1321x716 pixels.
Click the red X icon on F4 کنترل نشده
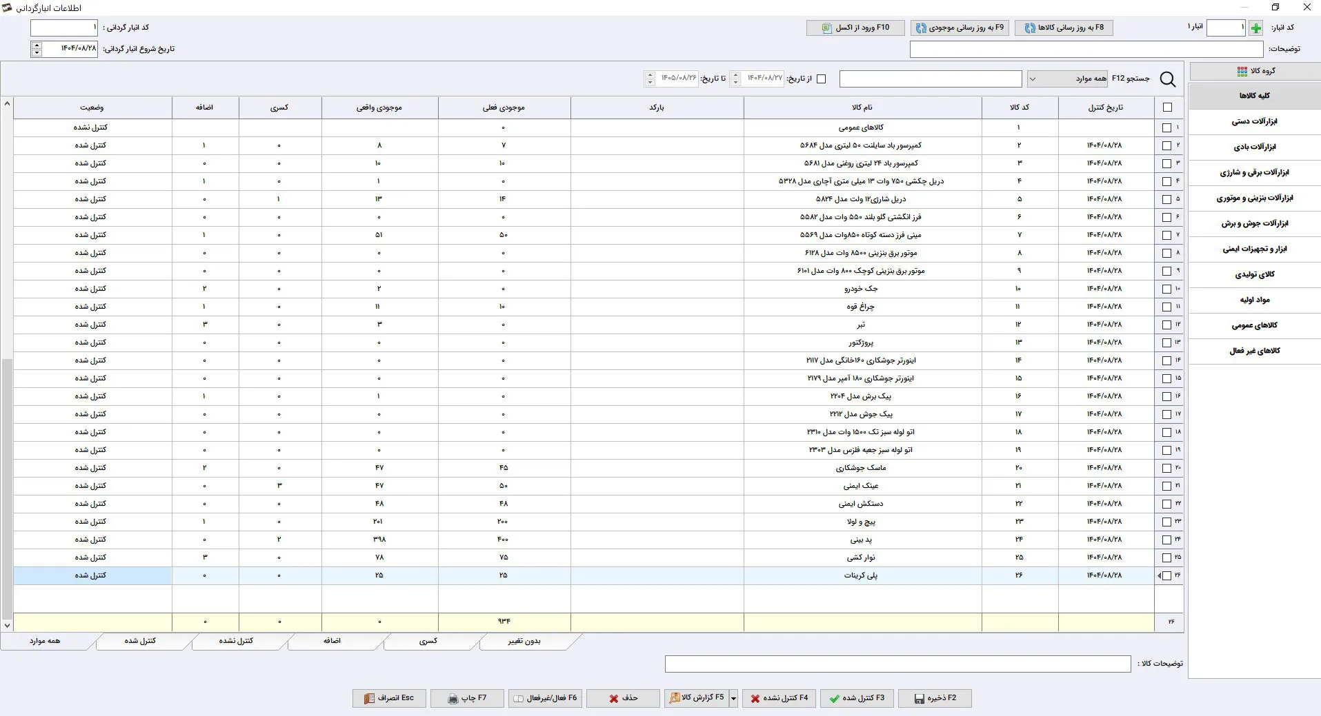[x=755, y=699]
